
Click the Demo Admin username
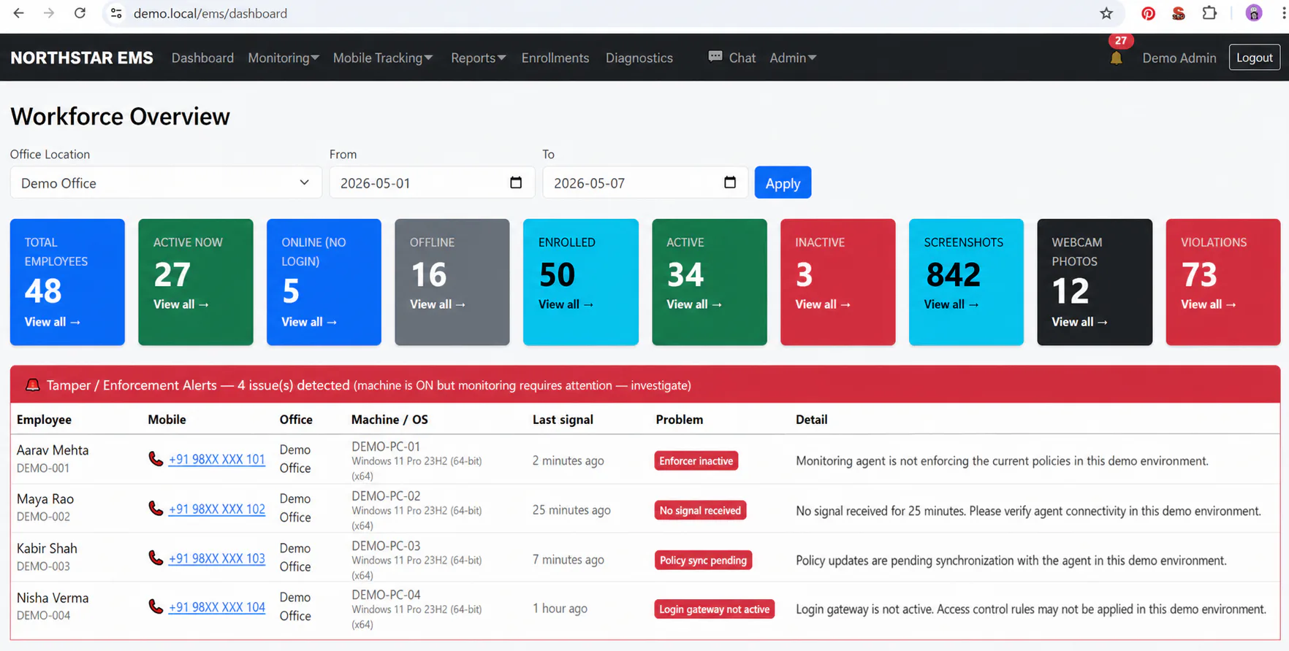tap(1179, 58)
